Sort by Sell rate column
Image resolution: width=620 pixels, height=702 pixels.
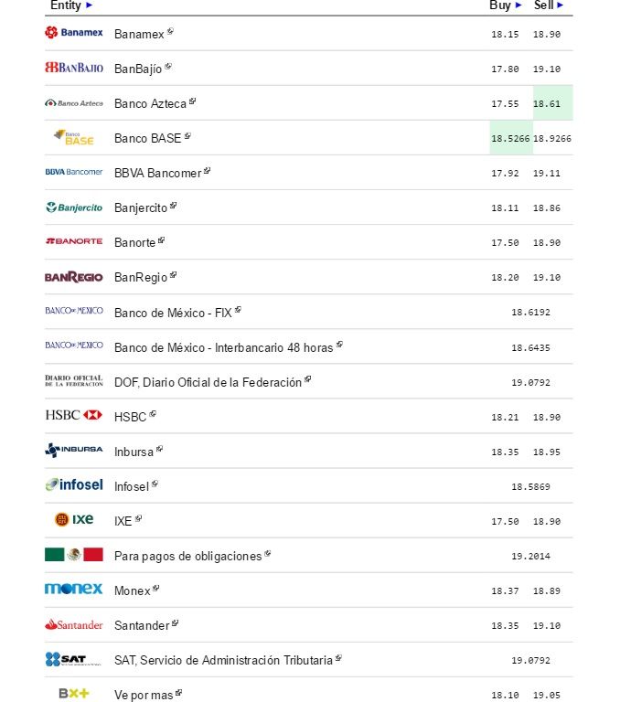pyautogui.click(x=549, y=5)
